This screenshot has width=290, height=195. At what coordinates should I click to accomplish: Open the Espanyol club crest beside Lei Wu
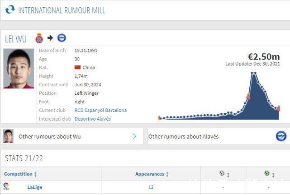click(39, 38)
